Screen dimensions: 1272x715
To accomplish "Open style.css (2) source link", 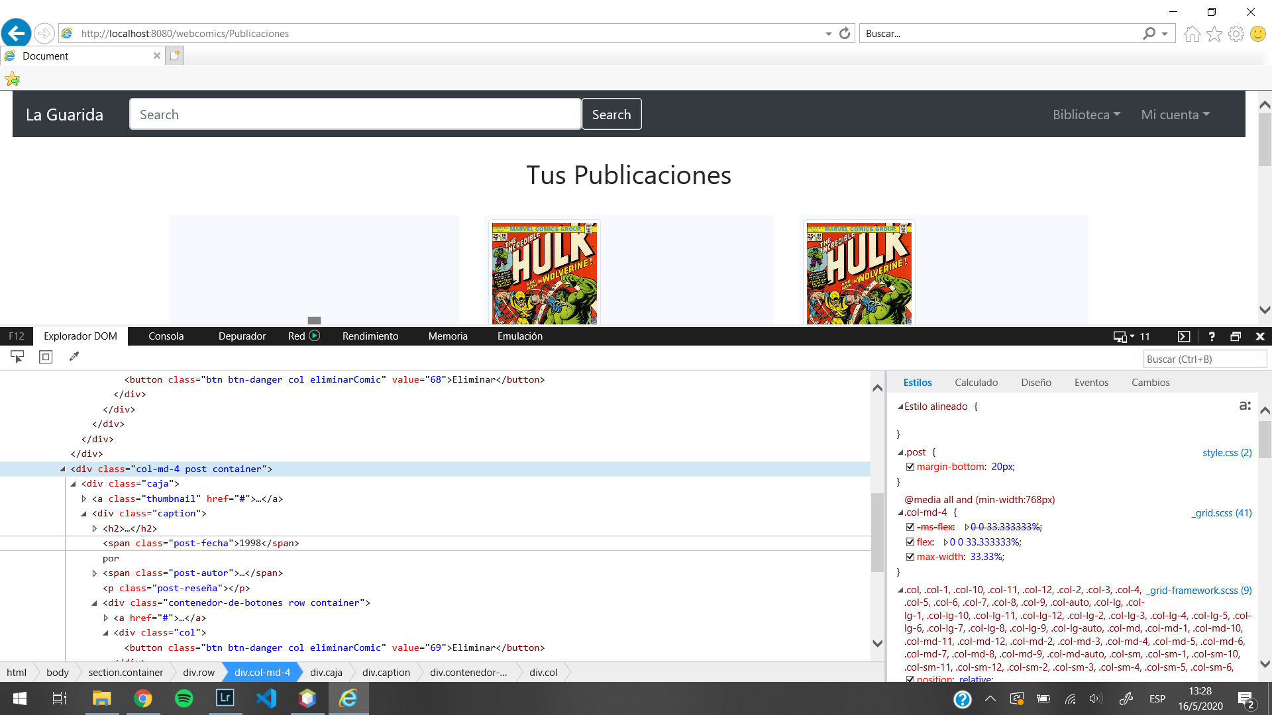I will point(1227,453).
